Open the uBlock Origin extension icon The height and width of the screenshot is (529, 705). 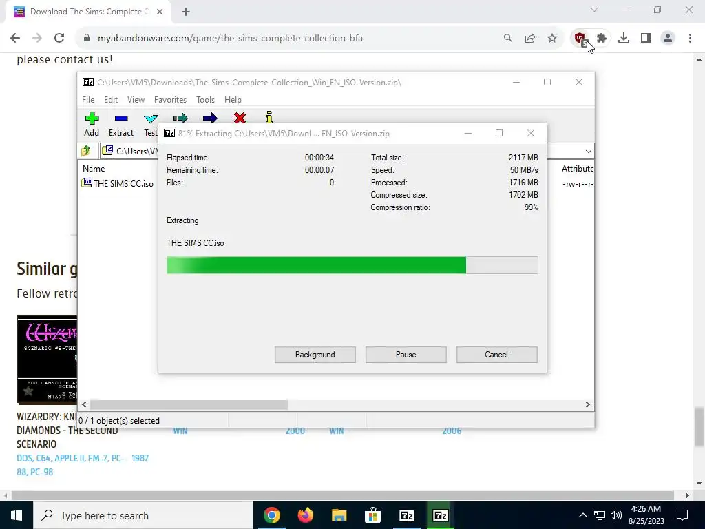coord(580,39)
